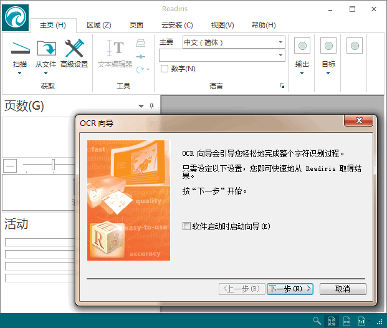Click the Readiris application logo
This screenshot has height=328, width=387.
pyautogui.click(x=16, y=17)
